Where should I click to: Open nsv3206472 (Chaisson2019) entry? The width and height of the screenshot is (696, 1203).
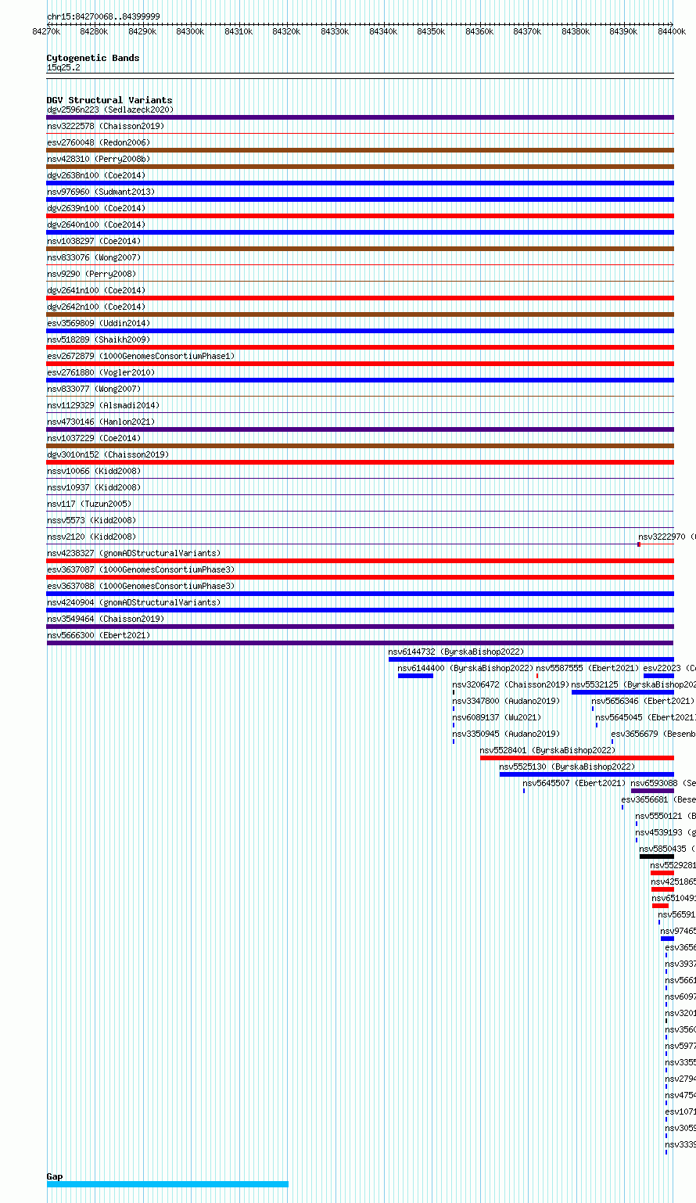click(x=511, y=684)
